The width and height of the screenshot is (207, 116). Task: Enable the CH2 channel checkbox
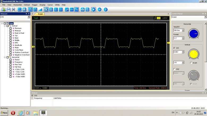174,69
